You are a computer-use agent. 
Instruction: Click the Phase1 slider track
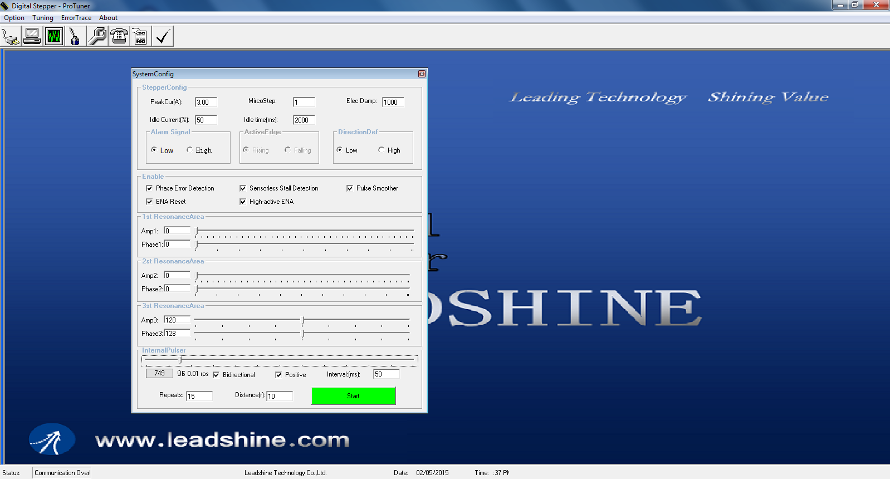pos(305,244)
